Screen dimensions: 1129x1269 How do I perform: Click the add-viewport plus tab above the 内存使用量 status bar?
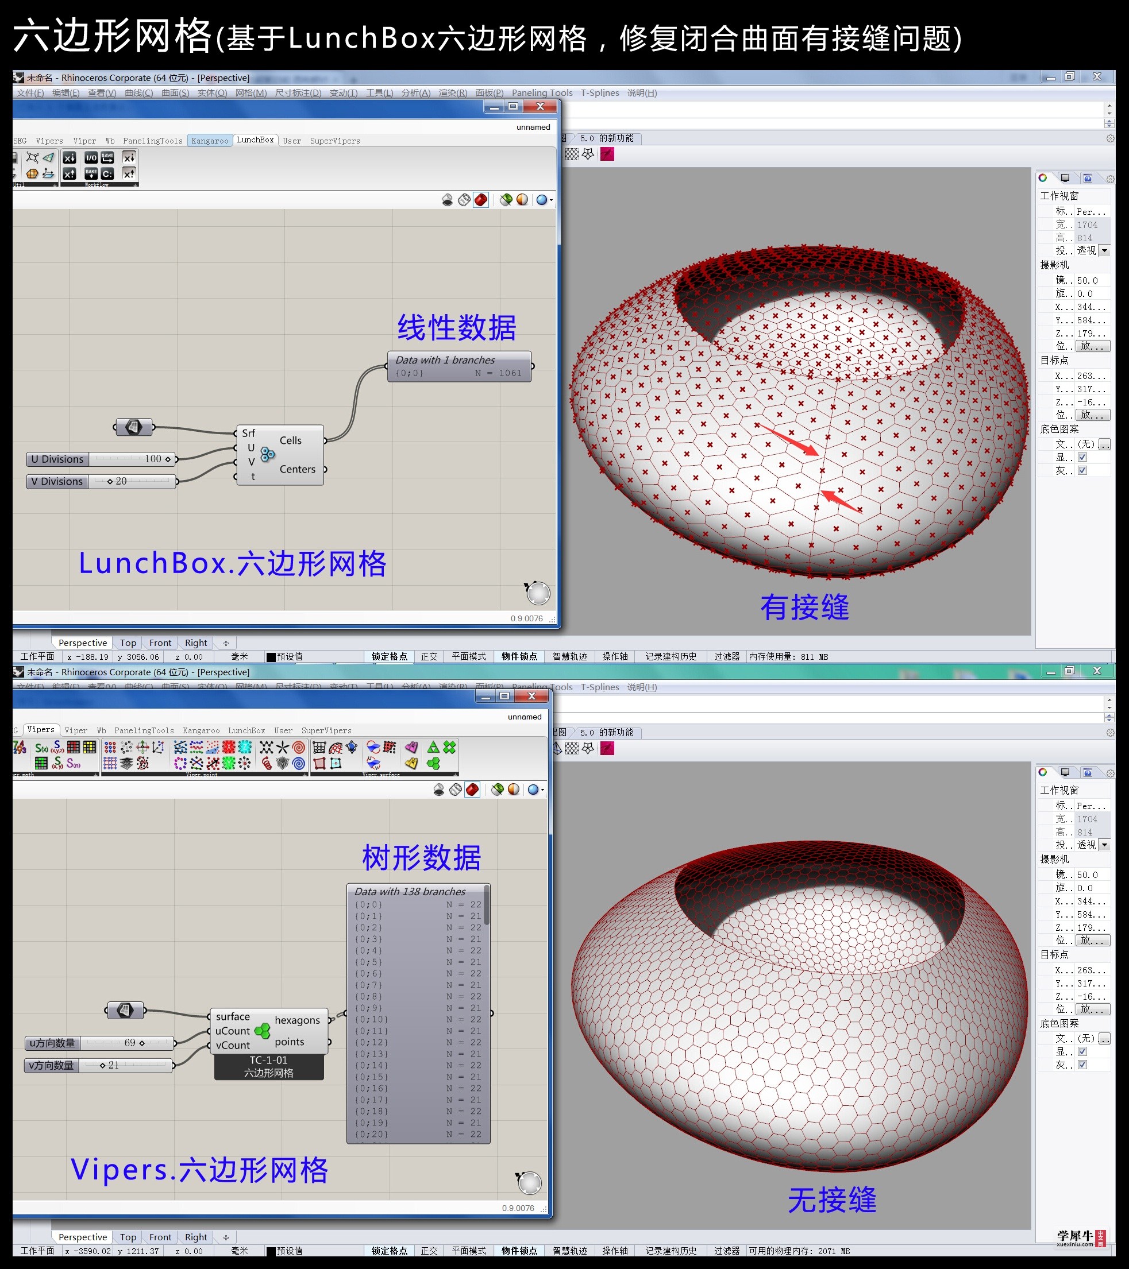tap(226, 643)
